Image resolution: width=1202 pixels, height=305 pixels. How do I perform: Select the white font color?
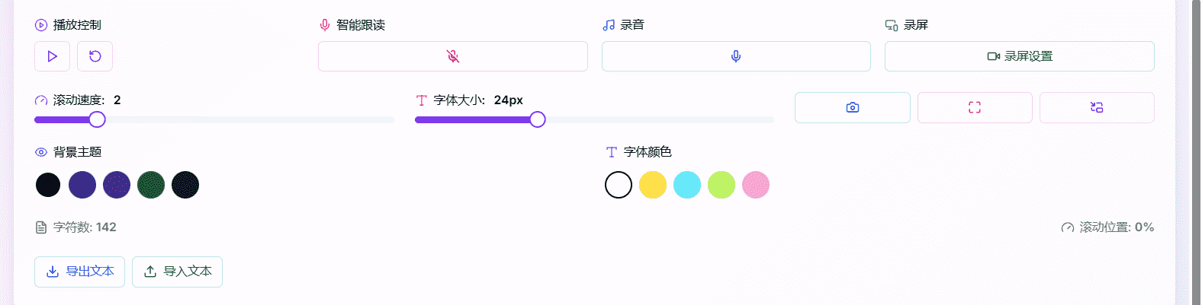click(x=619, y=185)
